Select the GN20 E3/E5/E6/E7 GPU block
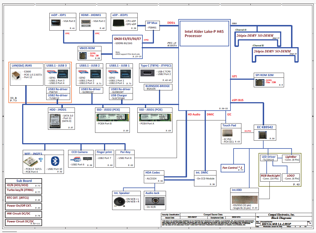The height and width of the screenshot is (233, 316). pos(127,47)
